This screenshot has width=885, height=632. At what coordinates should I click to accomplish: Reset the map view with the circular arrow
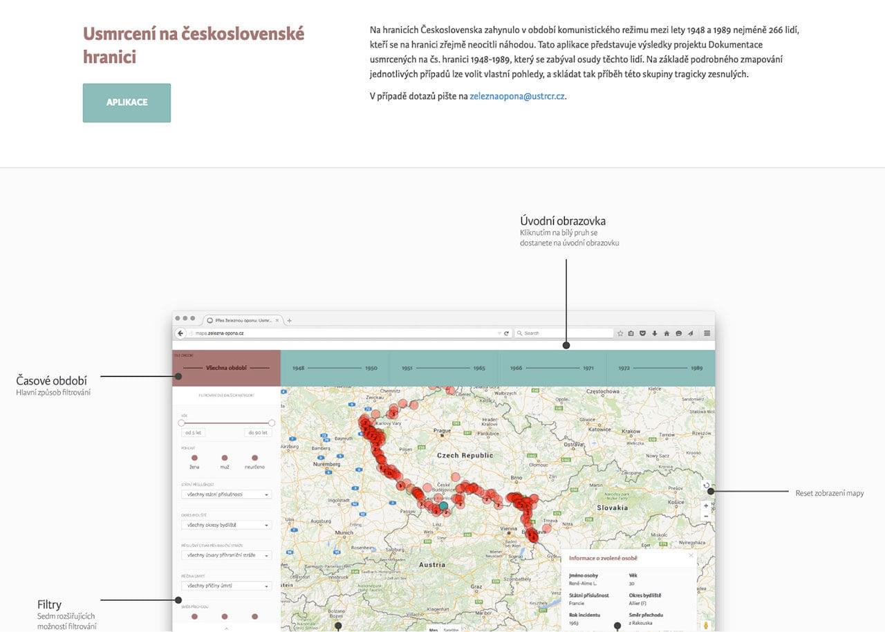[706, 485]
